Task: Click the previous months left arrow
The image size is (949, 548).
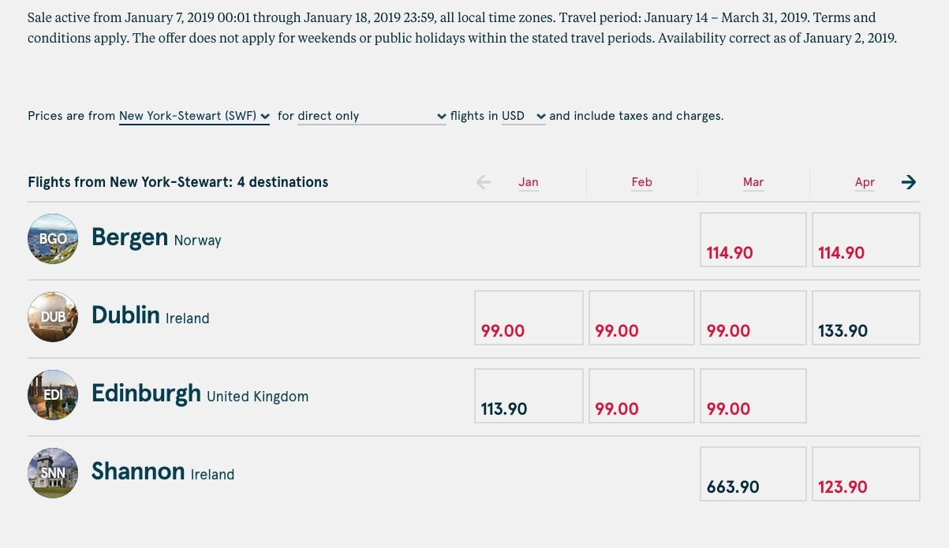Action: (484, 182)
